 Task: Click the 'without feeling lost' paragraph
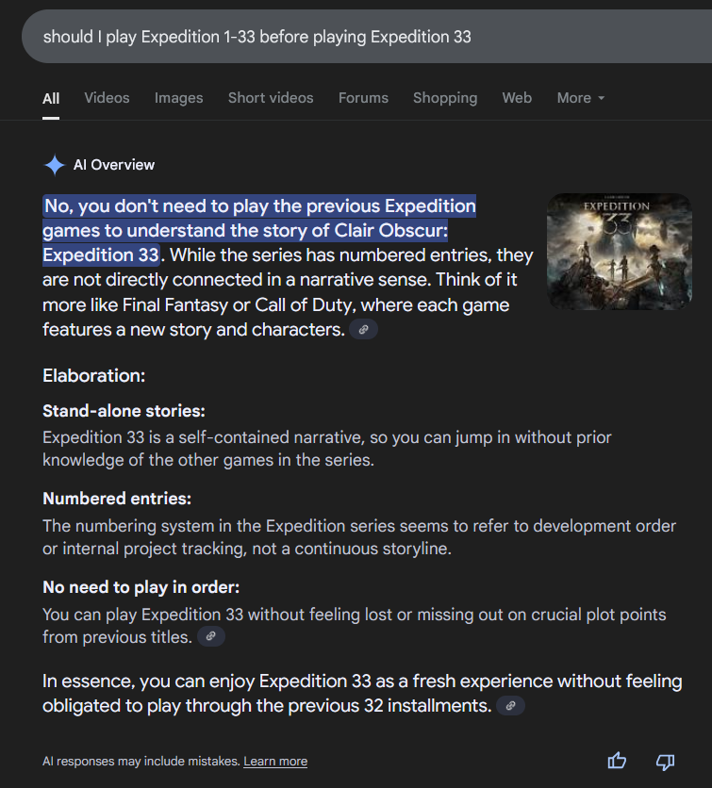pos(354,625)
